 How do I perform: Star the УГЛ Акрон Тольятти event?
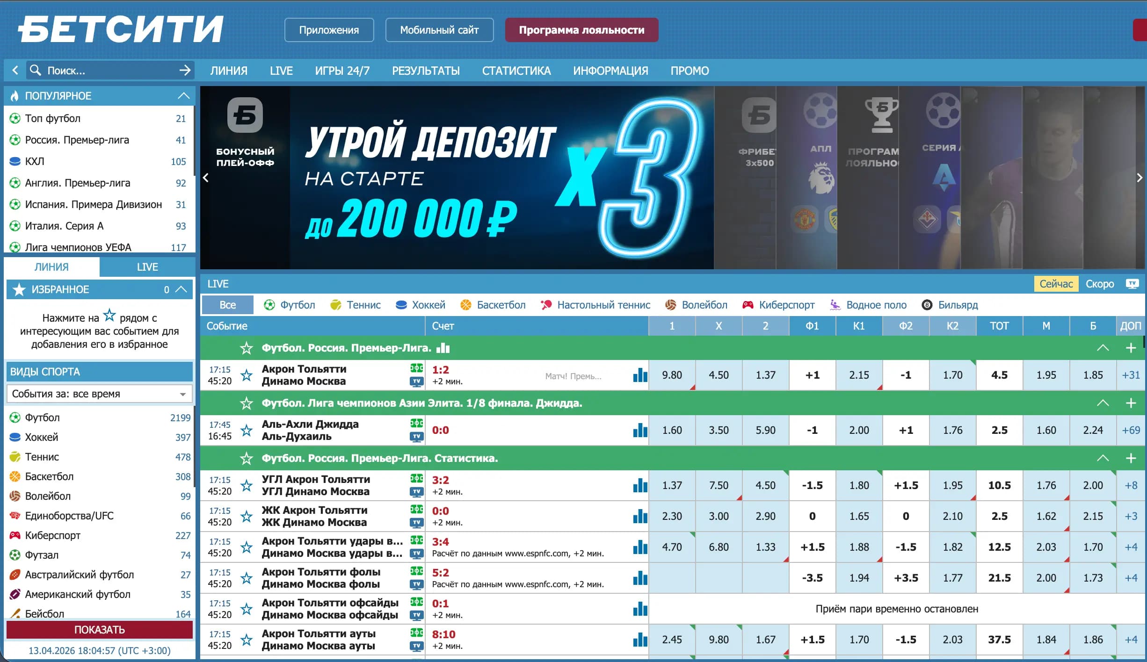247,485
